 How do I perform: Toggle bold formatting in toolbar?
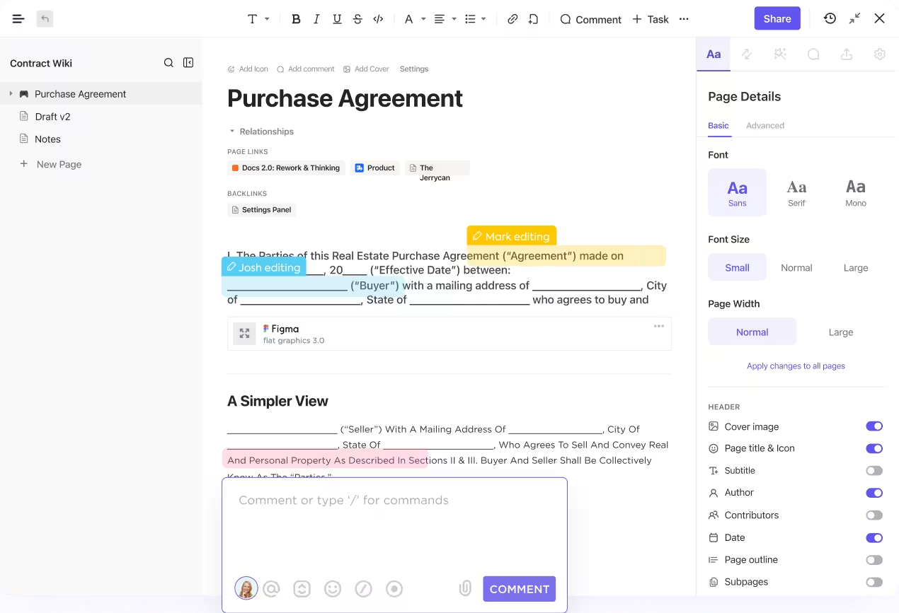(297, 19)
